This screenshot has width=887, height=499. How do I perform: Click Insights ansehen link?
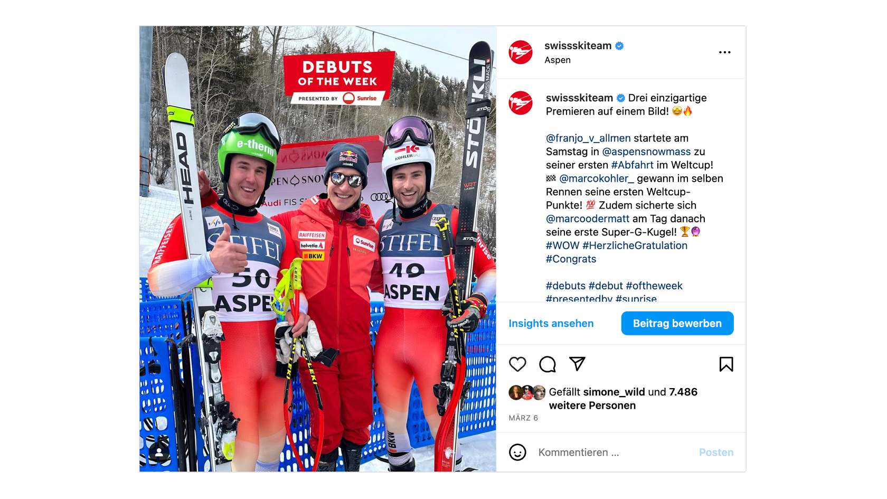tap(551, 323)
